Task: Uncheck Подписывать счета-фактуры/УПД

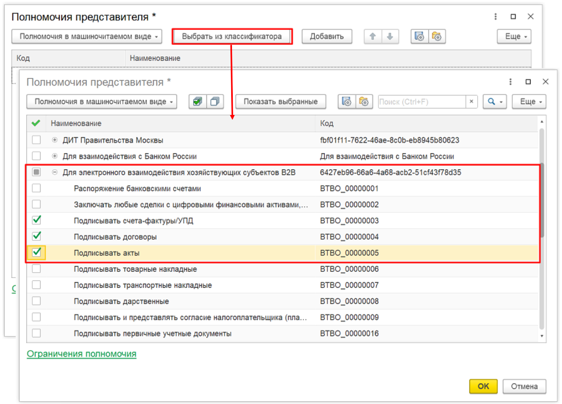Action: 36,220
